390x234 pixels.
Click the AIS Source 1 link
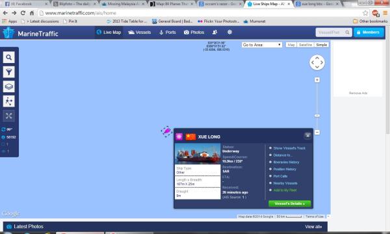tap(244, 197)
